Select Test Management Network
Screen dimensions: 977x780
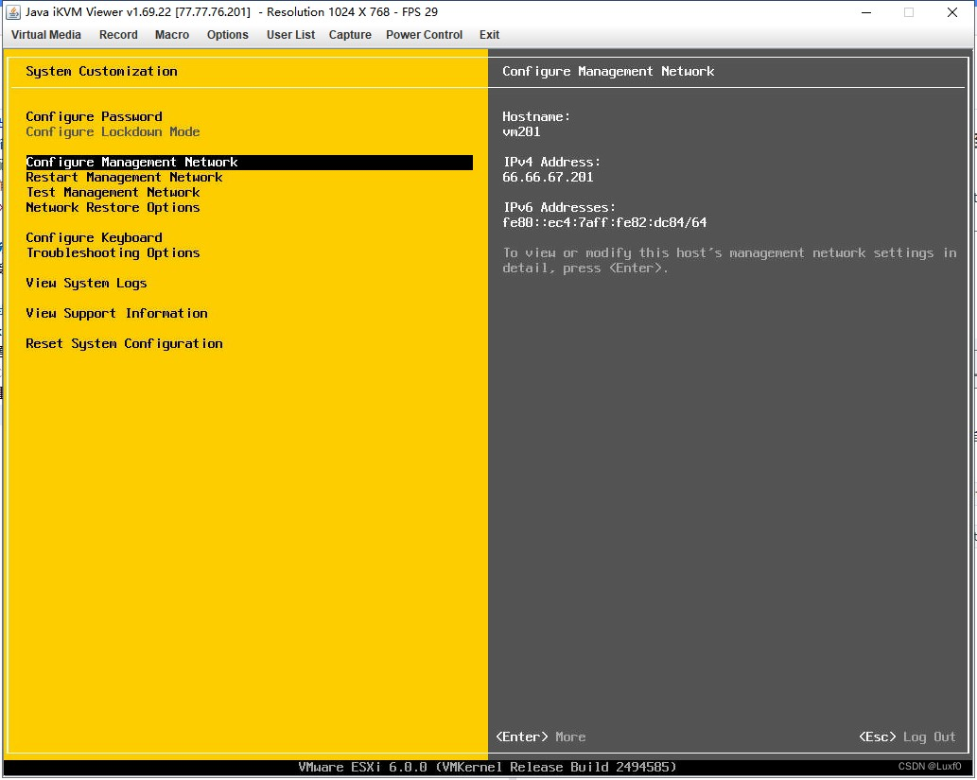(113, 192)
